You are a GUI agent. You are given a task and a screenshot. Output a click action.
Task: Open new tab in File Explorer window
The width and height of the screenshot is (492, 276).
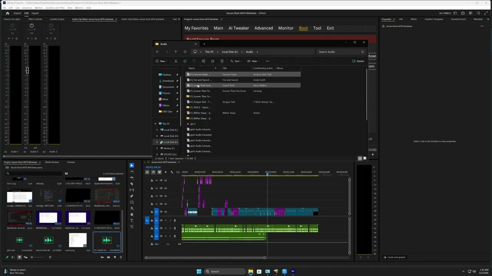coord(204,44)
